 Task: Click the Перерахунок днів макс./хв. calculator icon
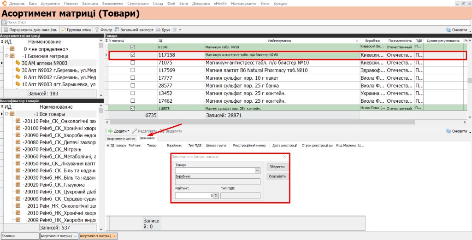coord(6,30)
